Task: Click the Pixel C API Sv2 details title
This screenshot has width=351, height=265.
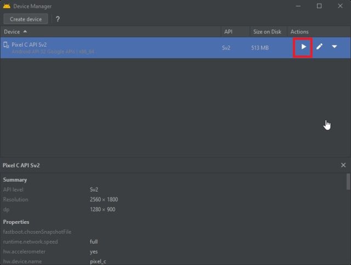Action: point(21,165)
